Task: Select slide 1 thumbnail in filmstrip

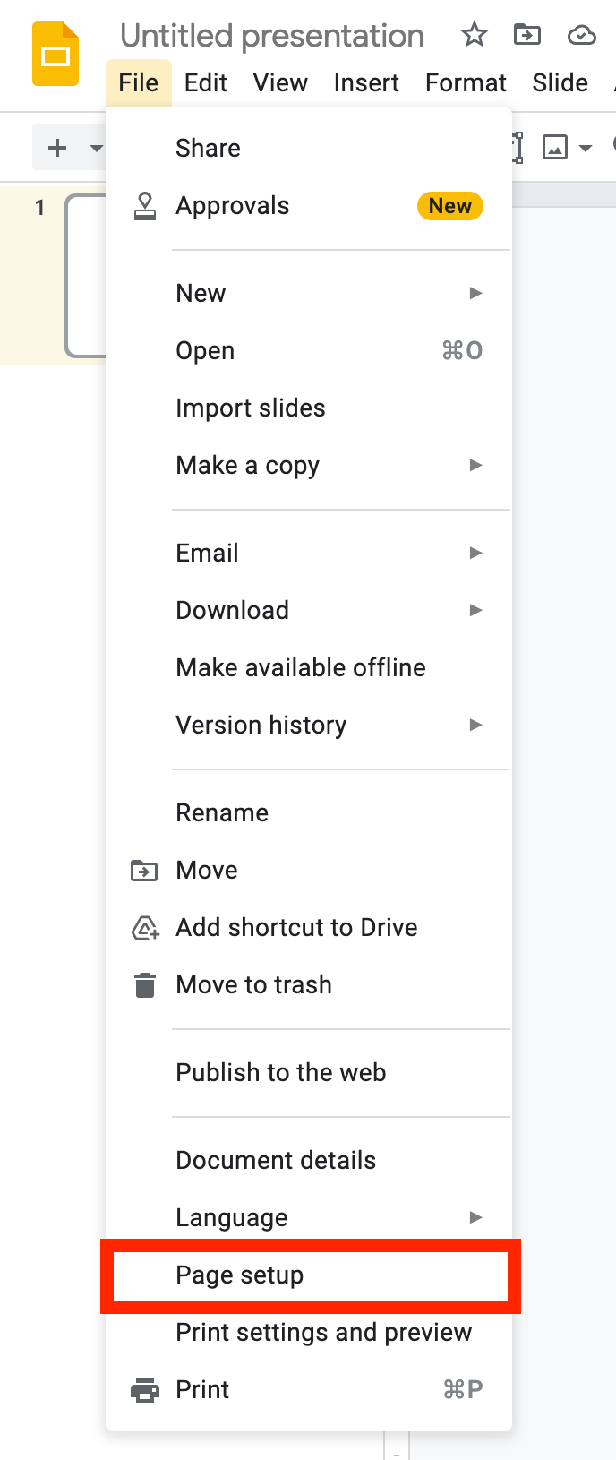Action: (86, 275)
